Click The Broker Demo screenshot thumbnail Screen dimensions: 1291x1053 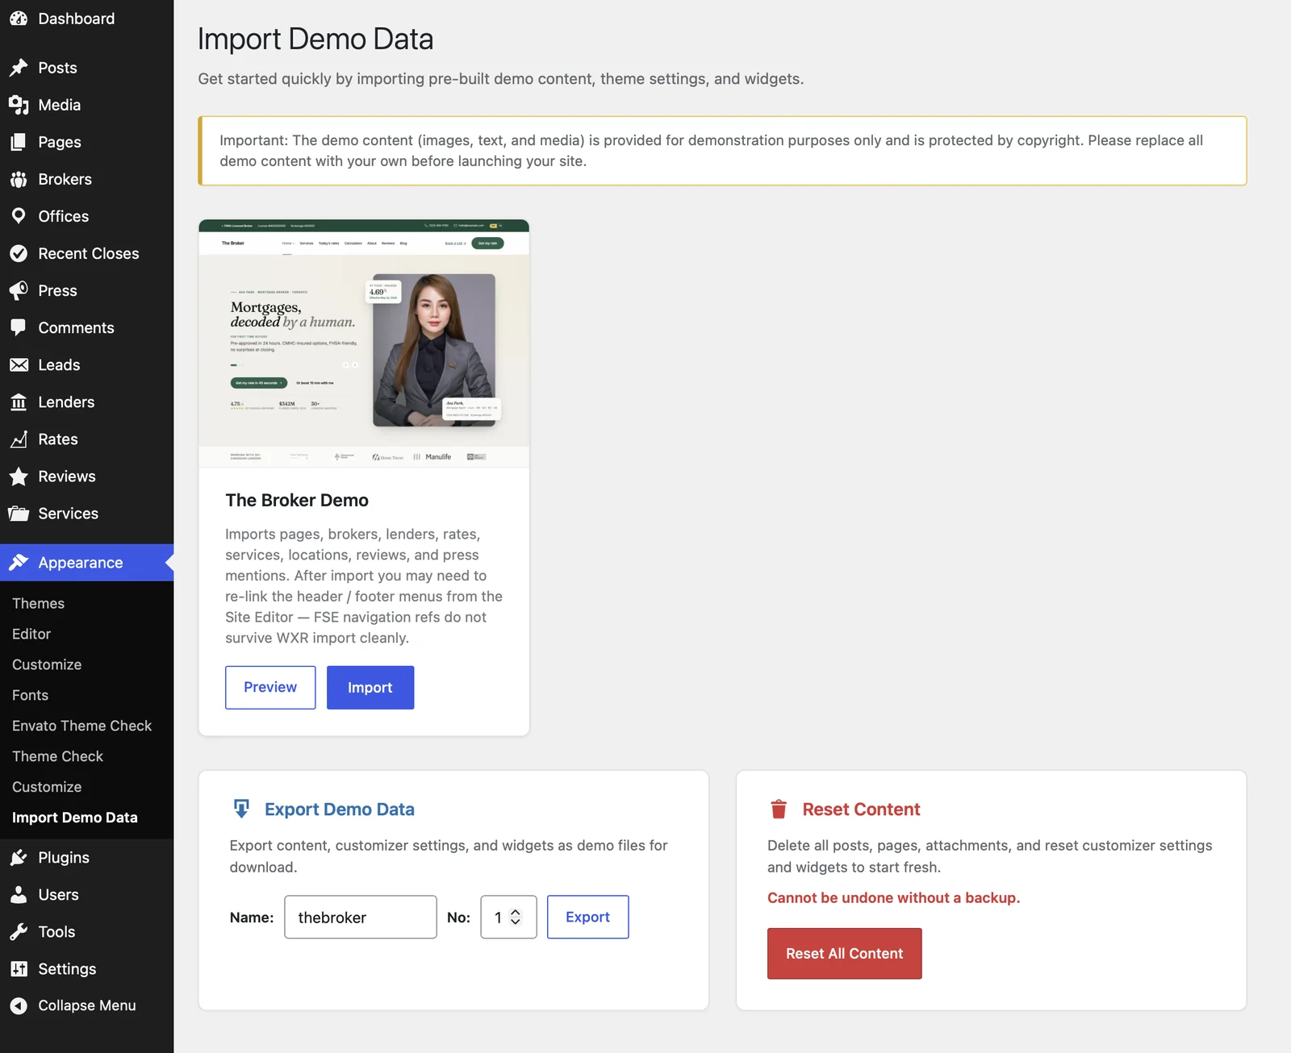click(x=364, y=343)
